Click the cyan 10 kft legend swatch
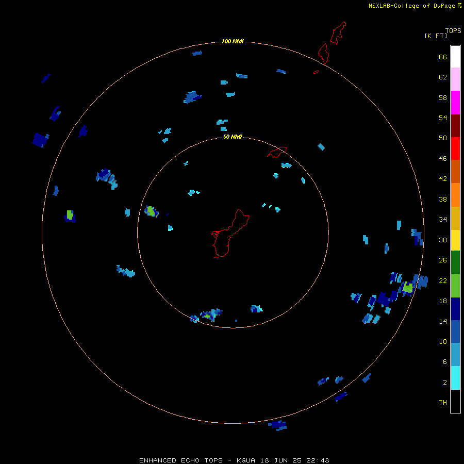The height and width of the screenshot is (464, 464). 455,378
